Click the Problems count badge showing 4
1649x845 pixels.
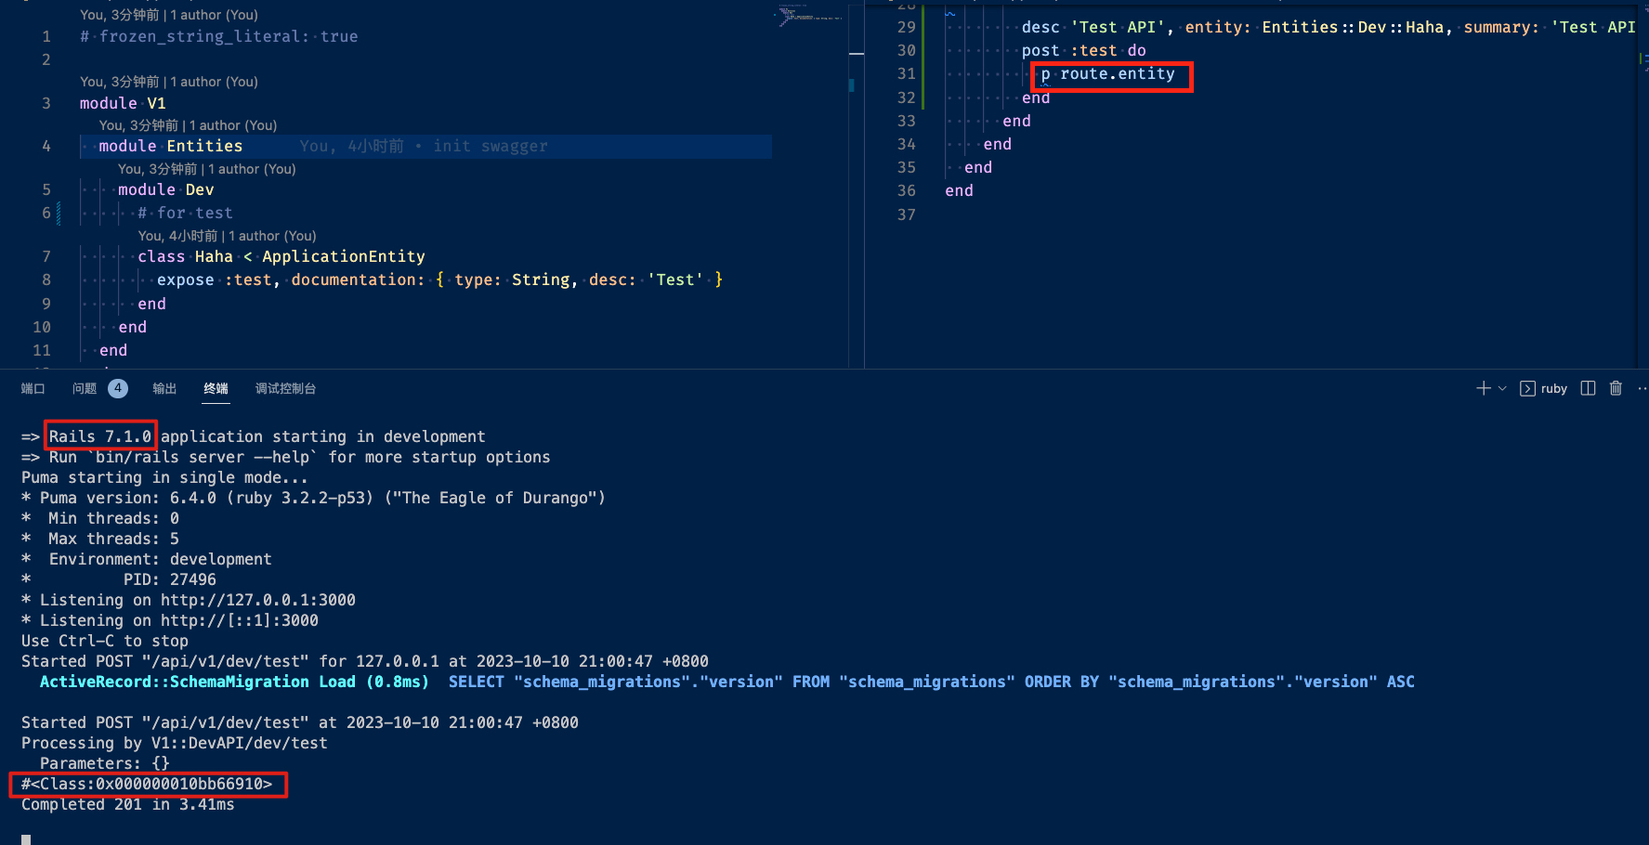coord(117,388)
